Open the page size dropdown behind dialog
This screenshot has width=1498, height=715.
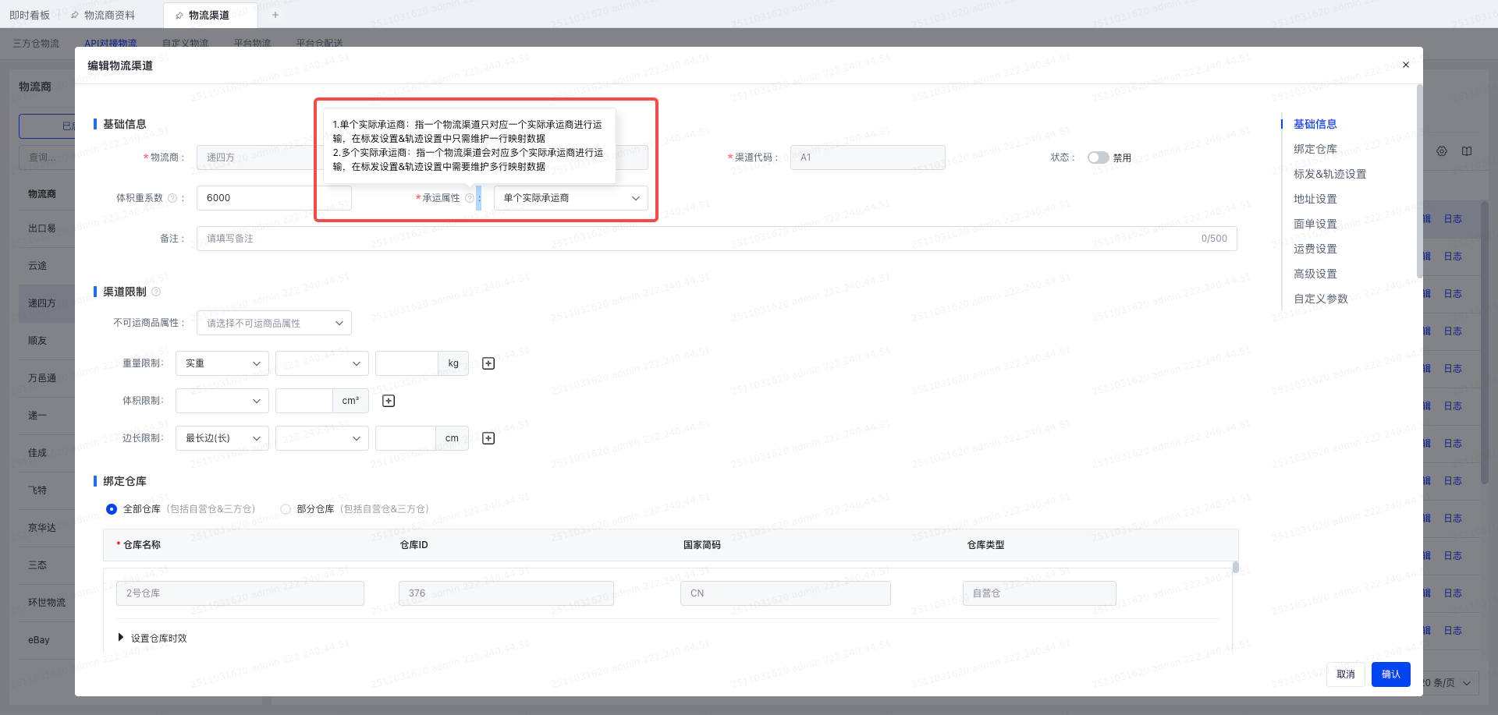[1450, 683]
